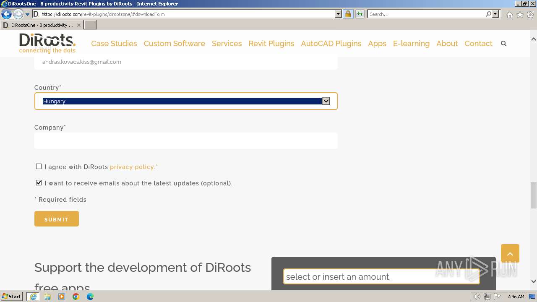Open Favorites star icon
Viewport: 537px width, 302px height.
point(520,15)
